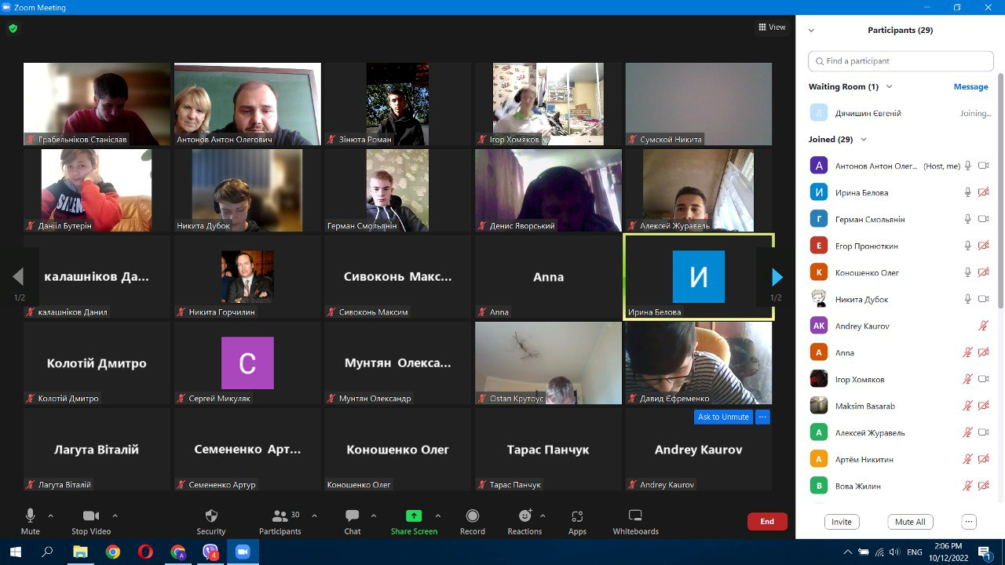This screenshot has width=1005, height=565.
Task: Open Viber from the taskbar
Action: click(x=210, y=552)
